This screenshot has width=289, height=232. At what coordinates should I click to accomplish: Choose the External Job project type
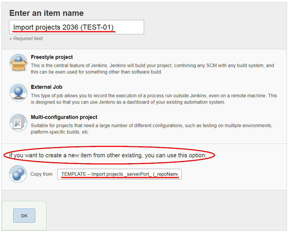click(x=46, y=87)
